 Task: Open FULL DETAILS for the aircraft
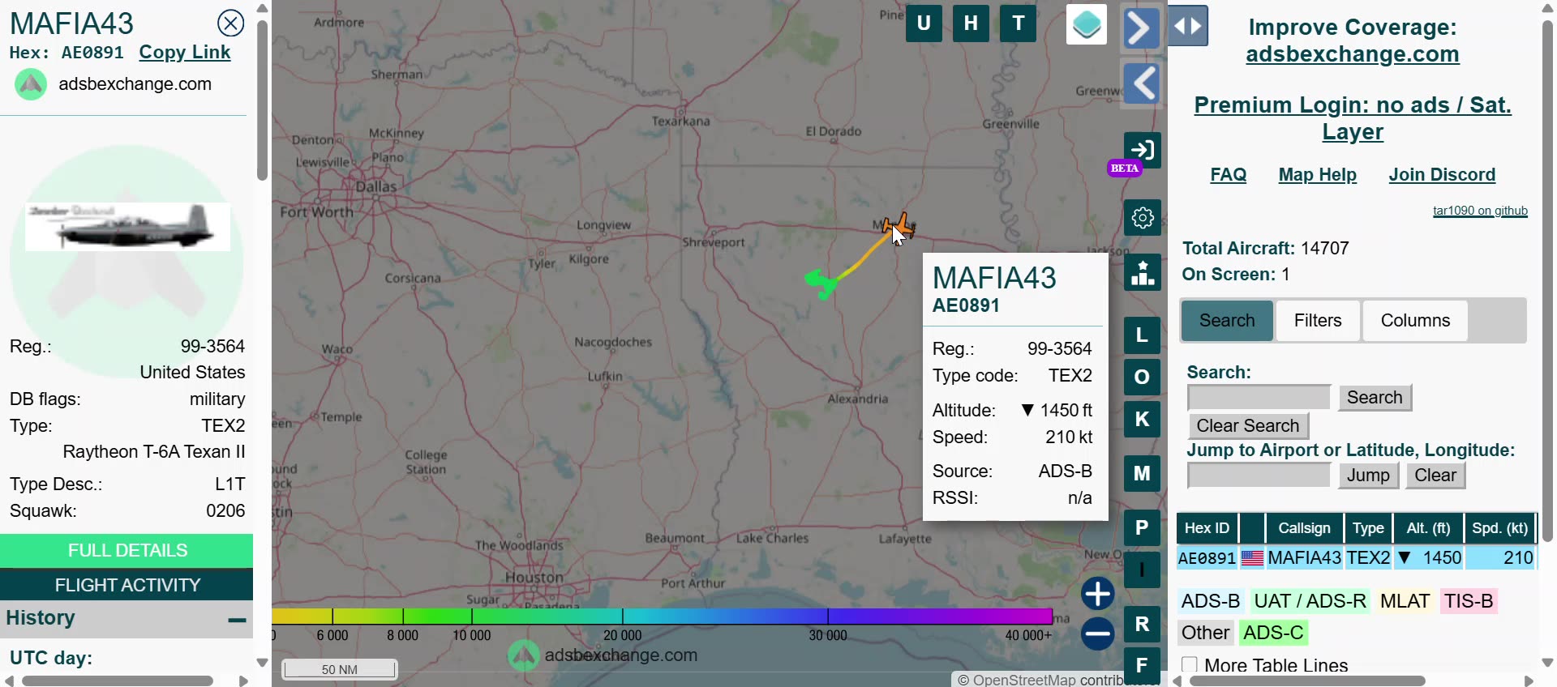click(x=127, y=551)
